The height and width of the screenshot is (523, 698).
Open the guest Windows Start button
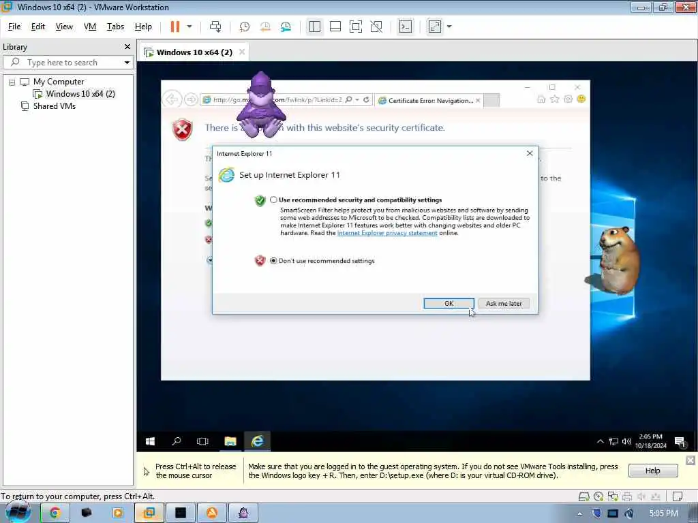150,441
